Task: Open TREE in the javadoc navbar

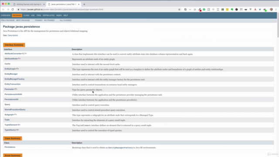Action: 39,15
